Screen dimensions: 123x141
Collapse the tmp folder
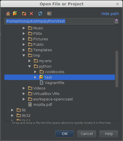click(x=24, y=56)
